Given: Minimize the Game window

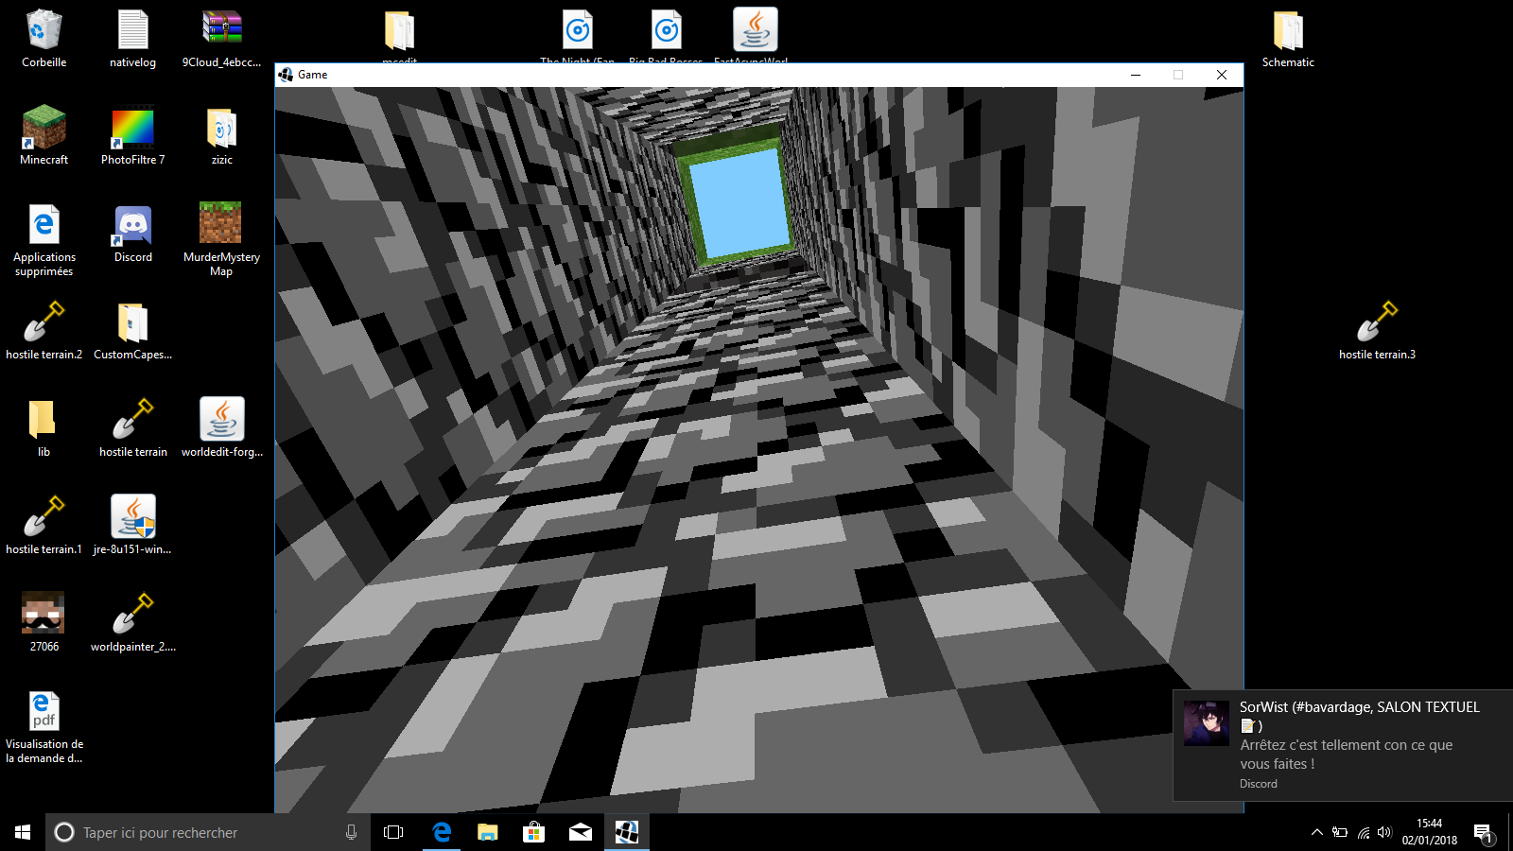Looking at the screenshot, I should point(1136,75).
